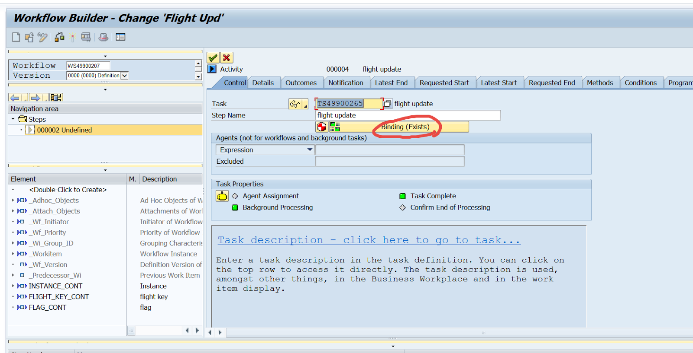Open basic data with the hat icon
Viewport: 693px width, 353px height.
103,37
